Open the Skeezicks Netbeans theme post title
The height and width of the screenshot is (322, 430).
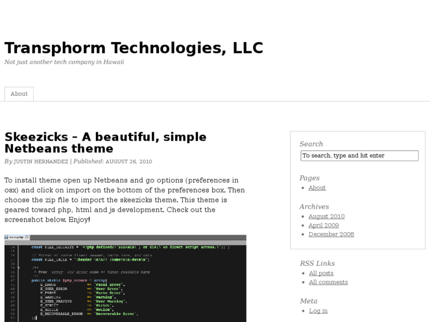pos(106,142)
